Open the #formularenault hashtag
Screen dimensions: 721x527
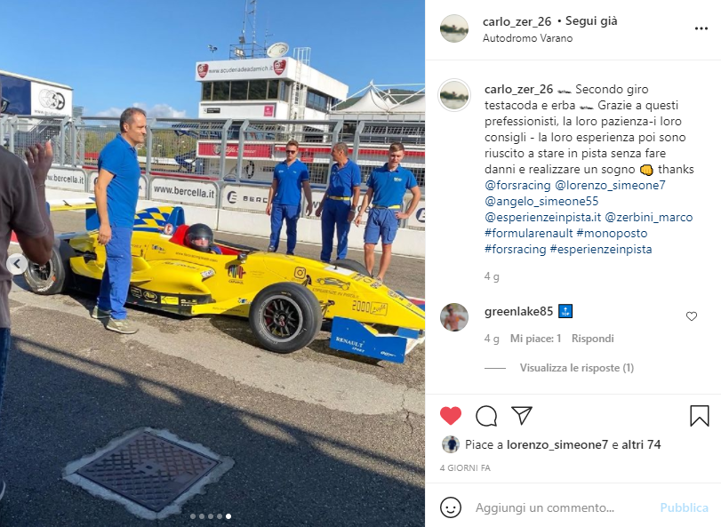[529, 233]
